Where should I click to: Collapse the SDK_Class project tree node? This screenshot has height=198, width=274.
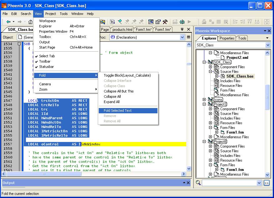pos(204,62)
